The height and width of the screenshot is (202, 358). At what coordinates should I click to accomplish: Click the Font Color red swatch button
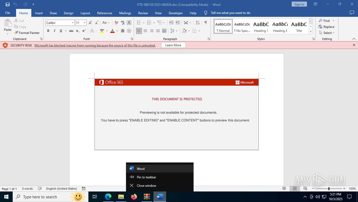(112, 31)
